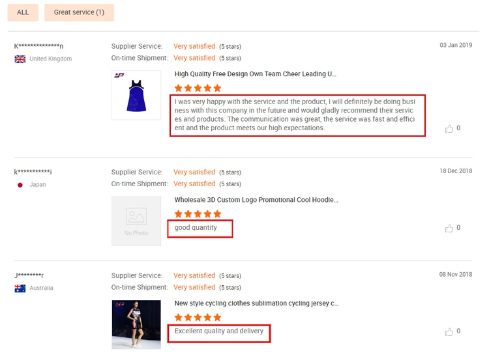Open Wholesale 3D Custom Logo Hoodie link
Screen dimensions: 489x360
(256, 200)
